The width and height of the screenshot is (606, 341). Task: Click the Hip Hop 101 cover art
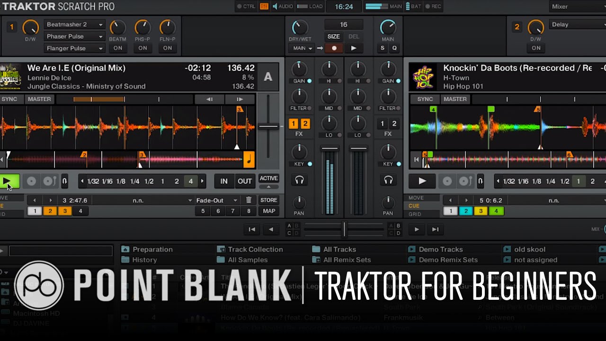(424, 77)
